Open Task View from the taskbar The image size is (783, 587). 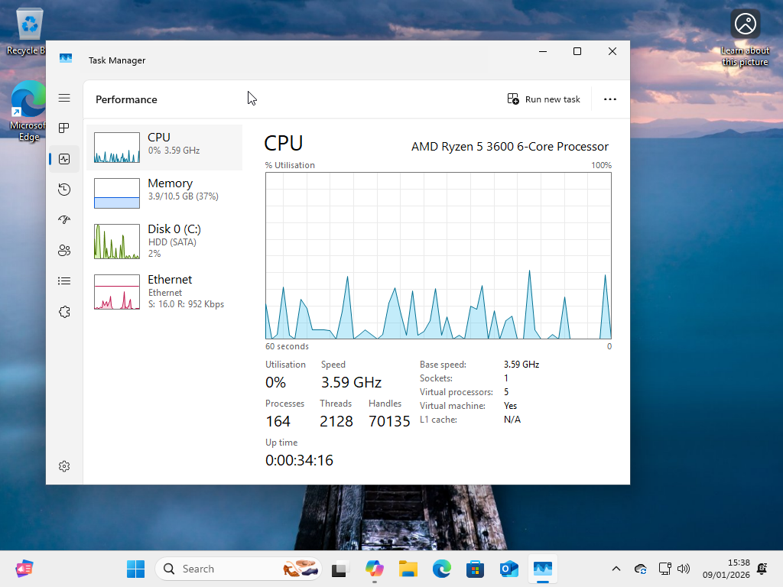coord(340,569)
